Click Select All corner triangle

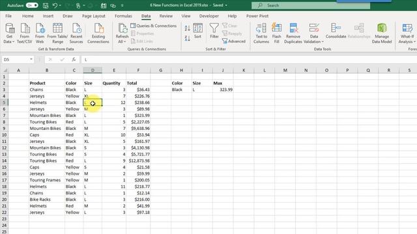(x=5, y=70)
